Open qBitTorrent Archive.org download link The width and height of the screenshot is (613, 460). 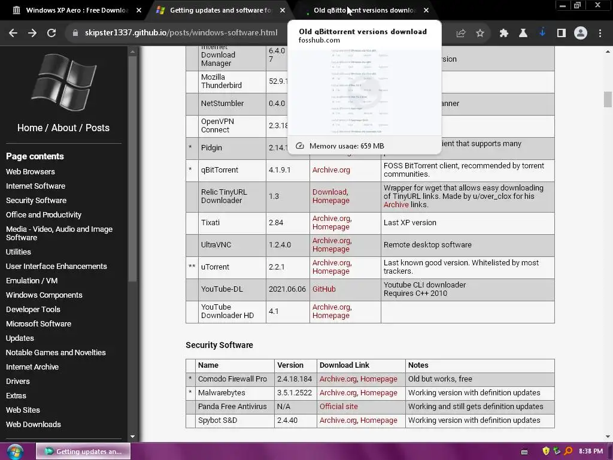[331, 170]
